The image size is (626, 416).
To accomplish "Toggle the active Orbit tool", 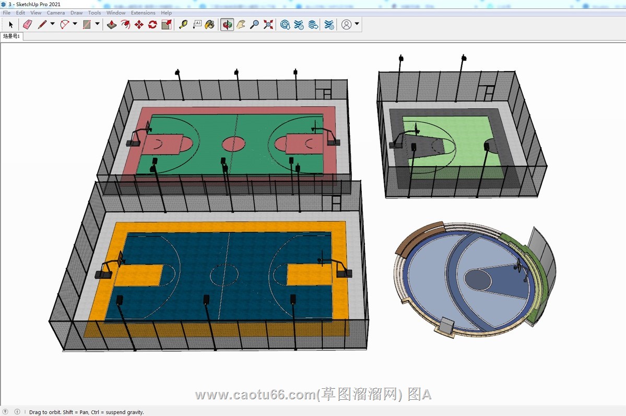I will click(227, 25).
